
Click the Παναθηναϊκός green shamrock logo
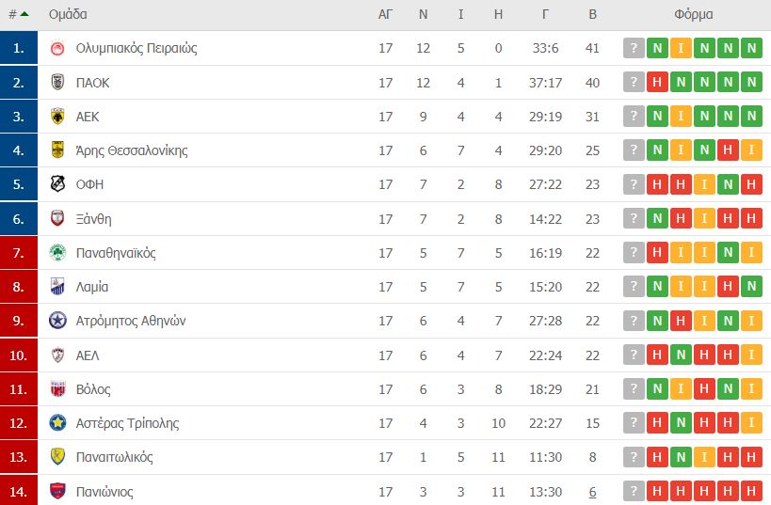(57, 252)
